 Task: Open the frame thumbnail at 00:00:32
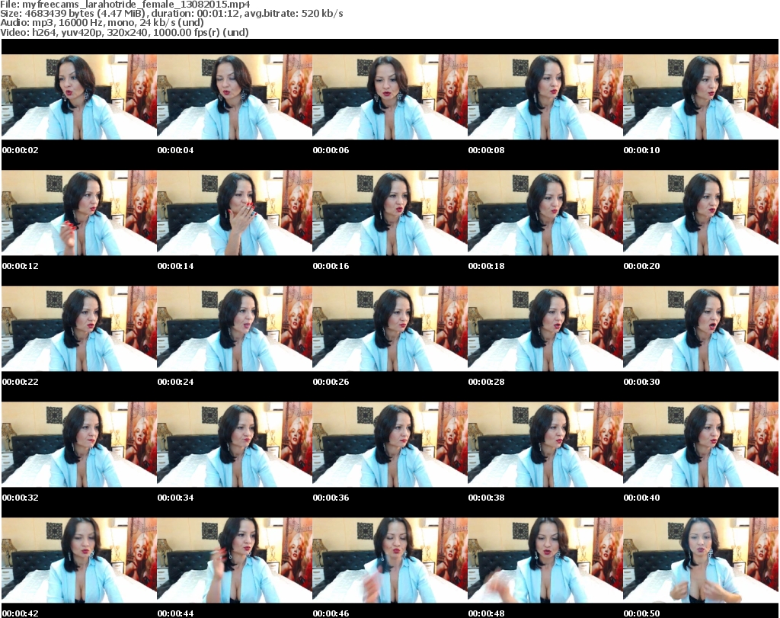click(x=79, y=444)
